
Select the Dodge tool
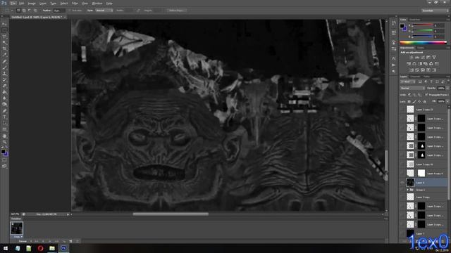(x=4, y=105)
